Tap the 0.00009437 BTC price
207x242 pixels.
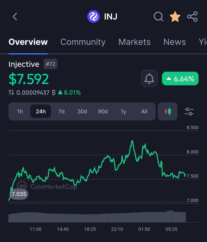pyautogui.click(x=36, y=93)
